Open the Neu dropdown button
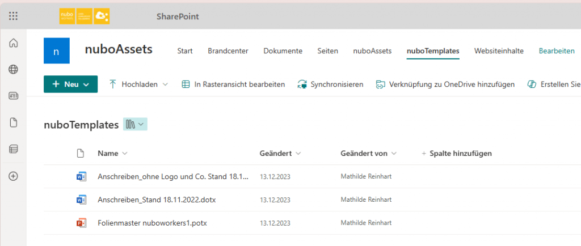 tap(71, 84)
